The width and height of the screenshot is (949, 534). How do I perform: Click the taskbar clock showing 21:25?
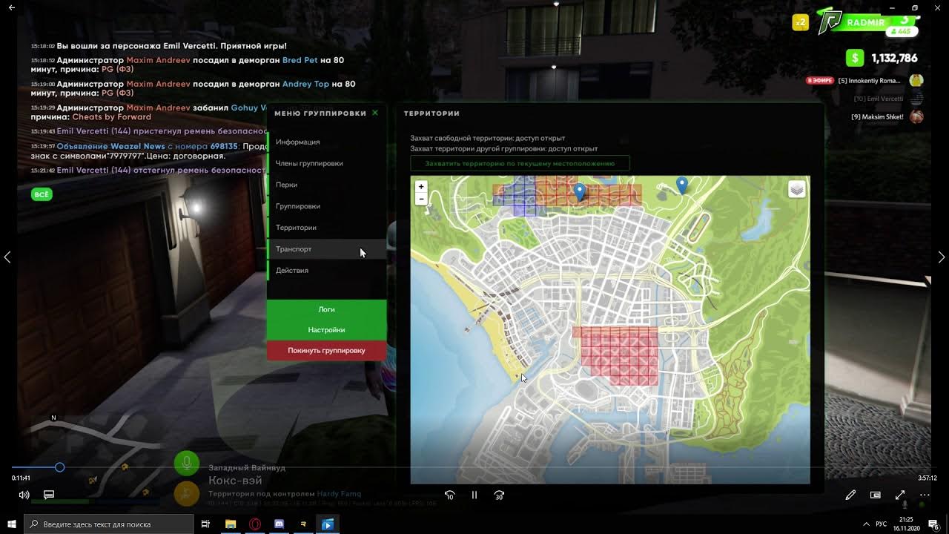pos(907,524)
